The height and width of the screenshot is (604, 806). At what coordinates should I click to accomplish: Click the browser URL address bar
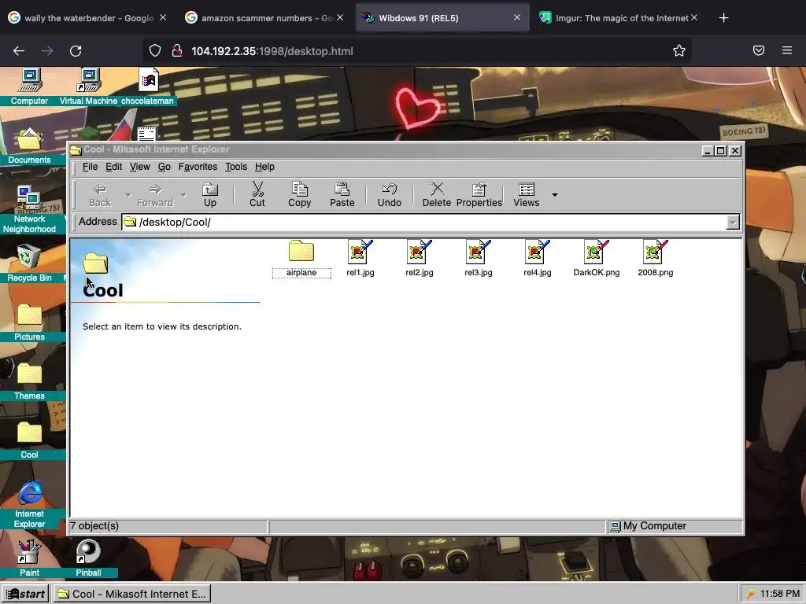tap(416, 51)
